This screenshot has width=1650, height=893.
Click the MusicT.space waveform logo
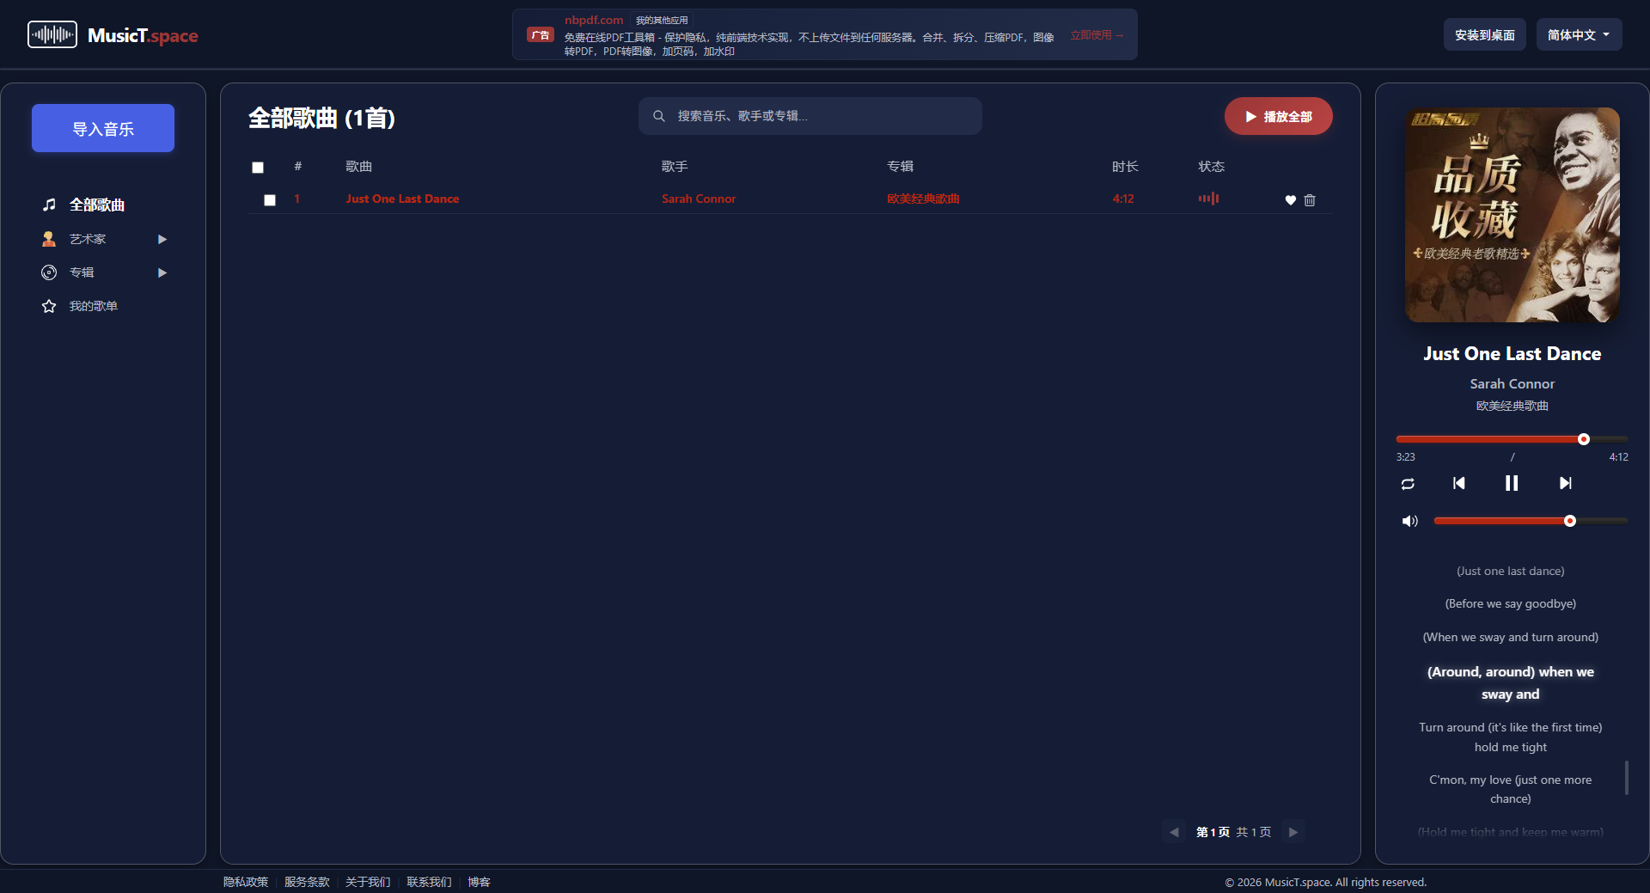52,35
